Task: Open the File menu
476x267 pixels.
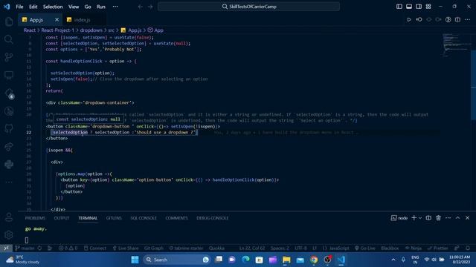Action: (x=19, y=7)
